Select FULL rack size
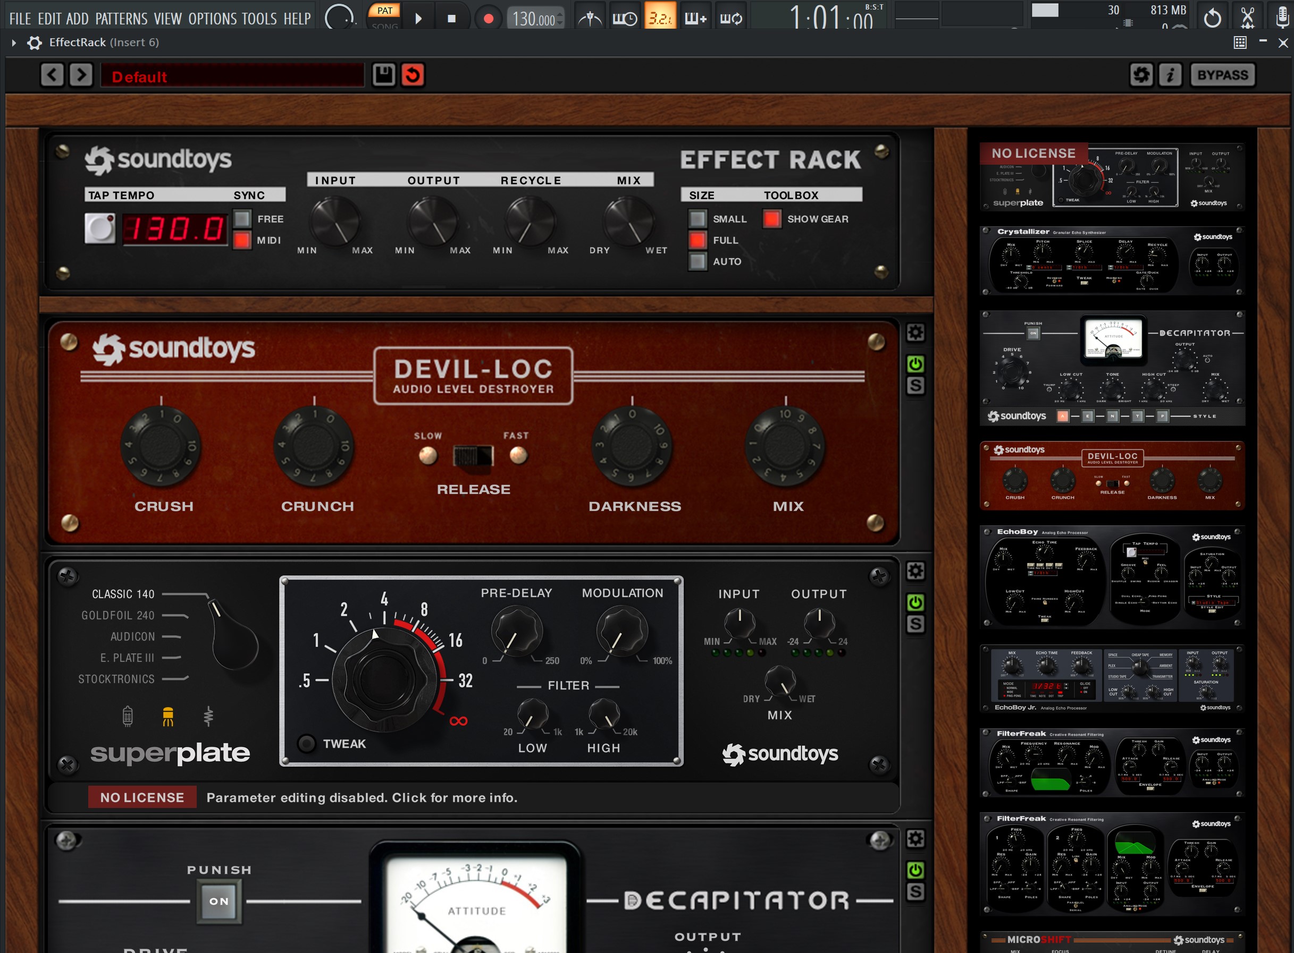The image size is (1294, 953). click(697, 240)
